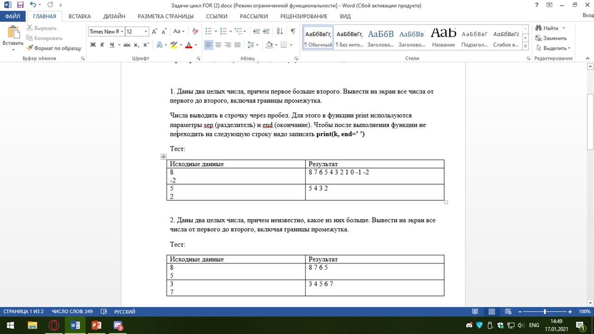Toggle subscript formatting

tap(136, 45)
